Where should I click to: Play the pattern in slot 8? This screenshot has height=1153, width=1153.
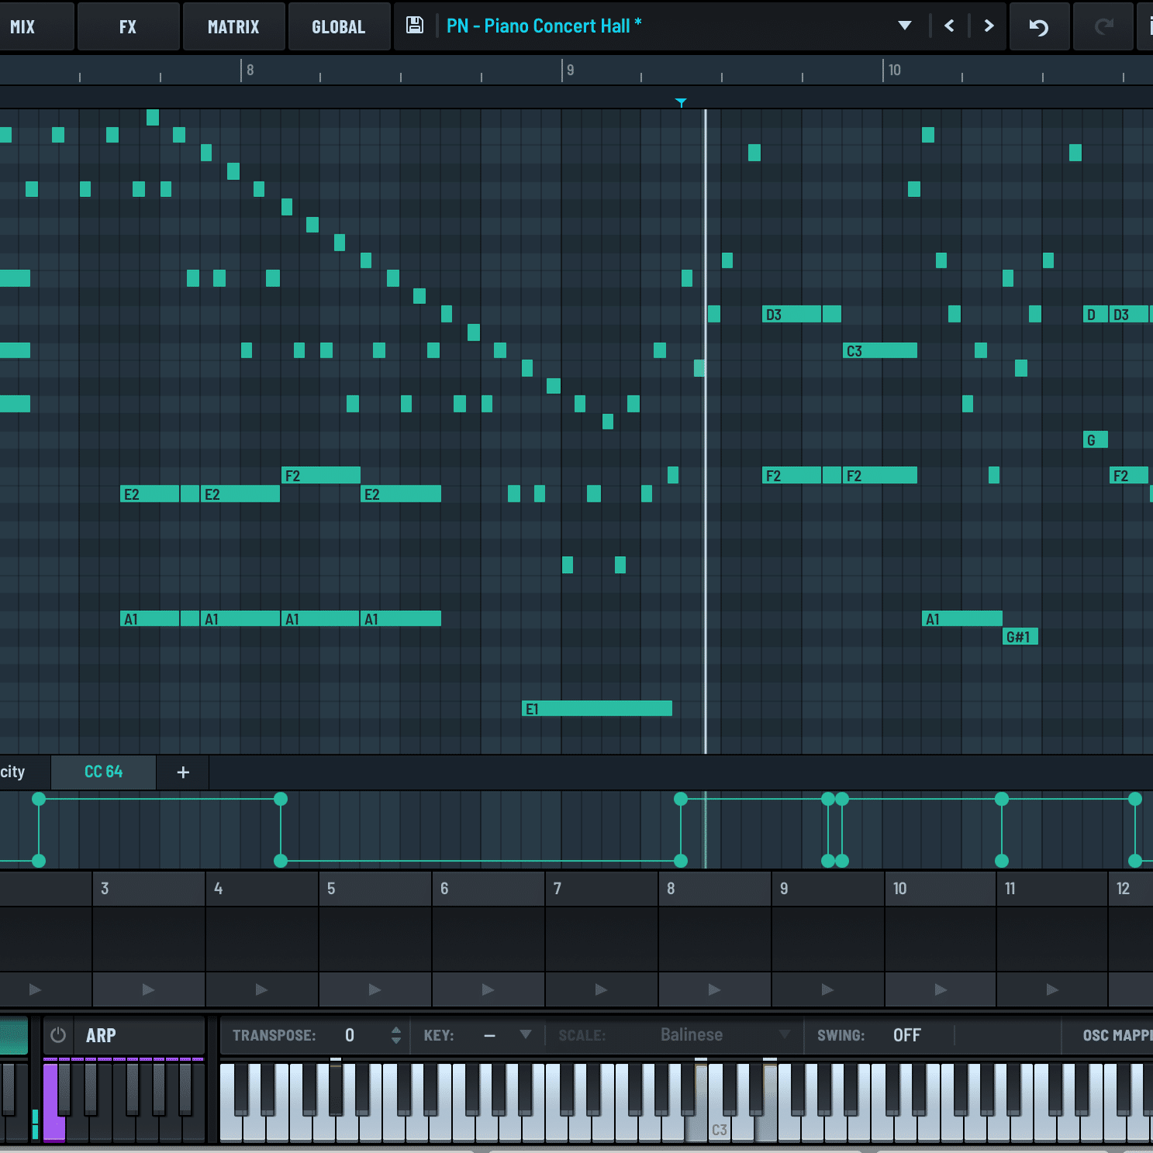[x=713, y=989]
